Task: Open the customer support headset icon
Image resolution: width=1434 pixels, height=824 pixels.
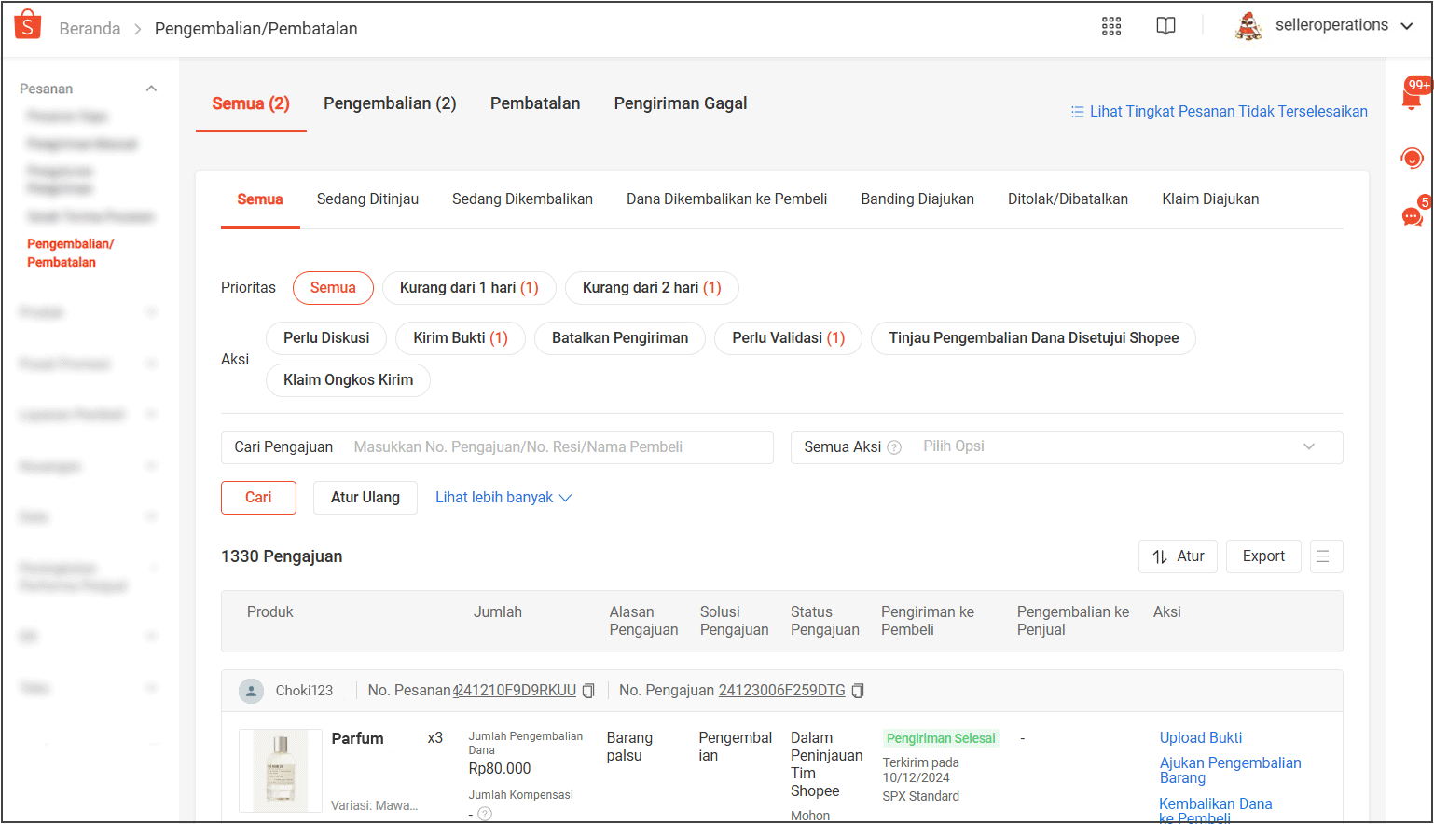Action: [x=1412, y=158]
